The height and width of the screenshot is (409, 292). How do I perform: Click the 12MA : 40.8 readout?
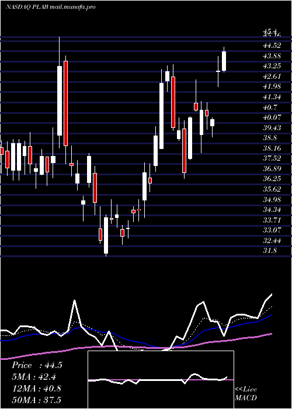coord(36,389)
